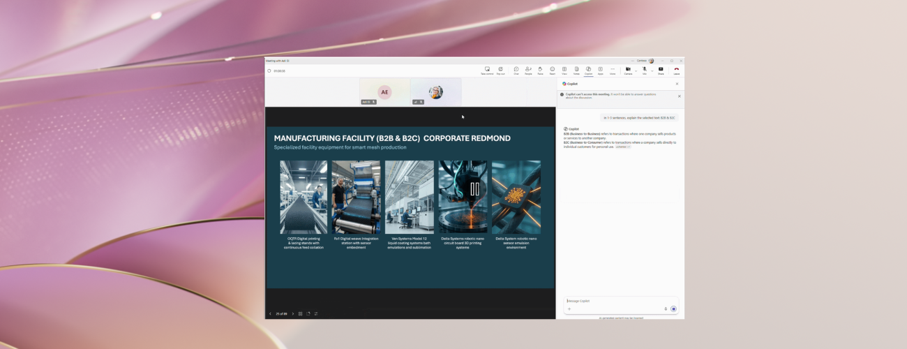Click the Share screen button
Image resolution: width=907 pixels, height=349 pixels.
(x=661, y=70)
